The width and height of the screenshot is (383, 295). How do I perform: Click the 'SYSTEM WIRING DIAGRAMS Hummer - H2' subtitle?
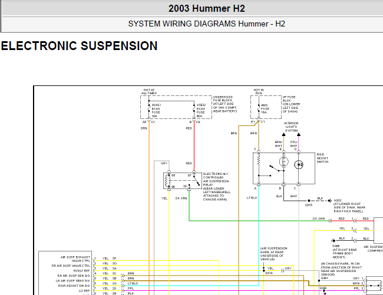[x=206, y=24]
